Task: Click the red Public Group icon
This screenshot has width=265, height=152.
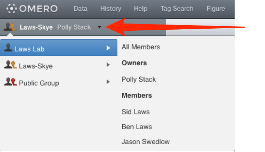Action: [x=11, y=82]
